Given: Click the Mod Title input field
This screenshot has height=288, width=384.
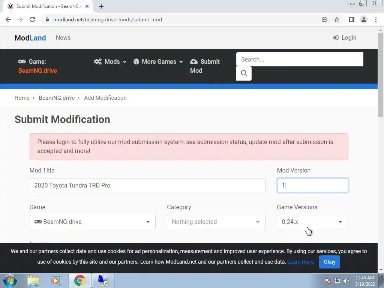Looking at the screenshot, I should click(x=148, y=185).
